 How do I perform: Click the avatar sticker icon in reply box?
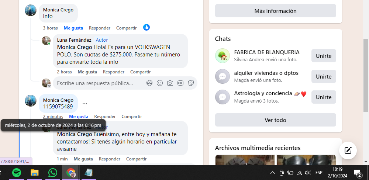click(x=149, y=83)
